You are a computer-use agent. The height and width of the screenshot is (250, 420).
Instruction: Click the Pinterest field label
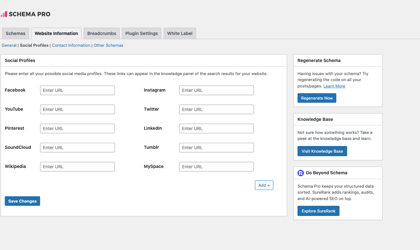point(15,128)
